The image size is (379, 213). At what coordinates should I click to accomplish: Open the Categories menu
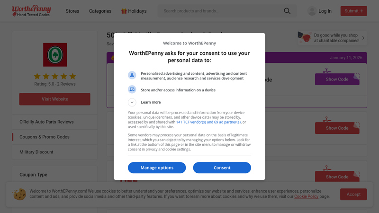click(x=100, y=11)
